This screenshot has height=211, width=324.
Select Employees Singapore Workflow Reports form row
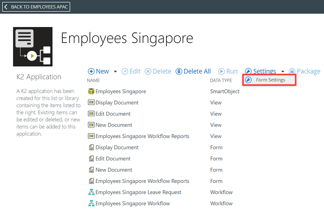pos(164,181)
